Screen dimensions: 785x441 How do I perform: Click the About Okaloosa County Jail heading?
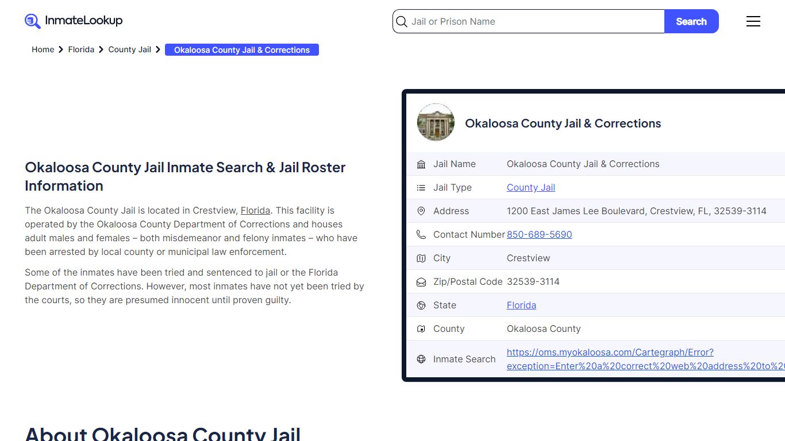click(x=163, y=434)
